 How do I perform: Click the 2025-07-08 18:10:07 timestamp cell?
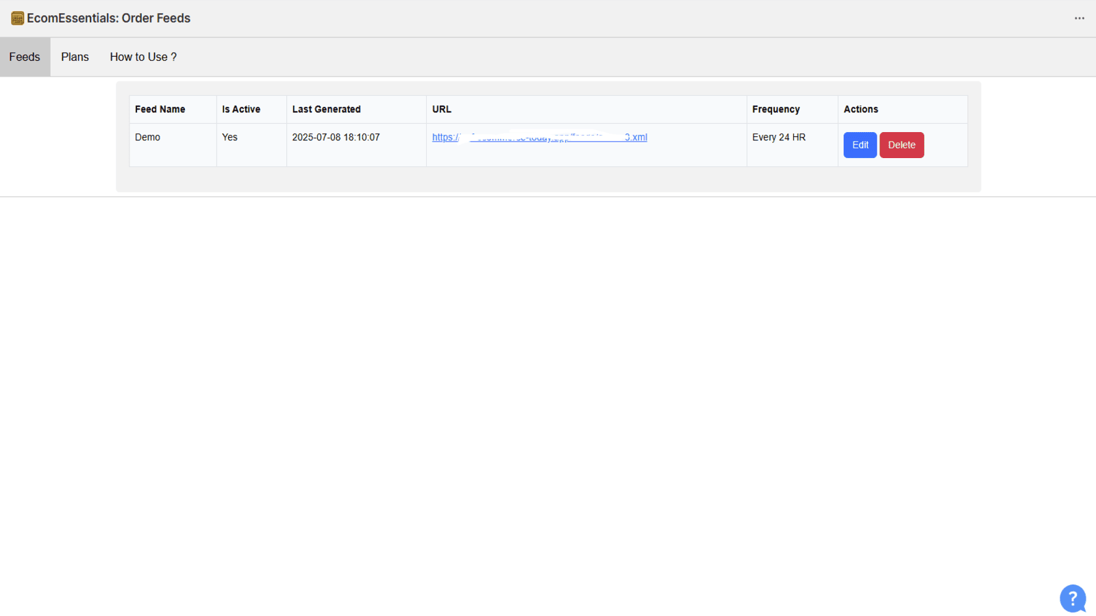pos(336,138)
